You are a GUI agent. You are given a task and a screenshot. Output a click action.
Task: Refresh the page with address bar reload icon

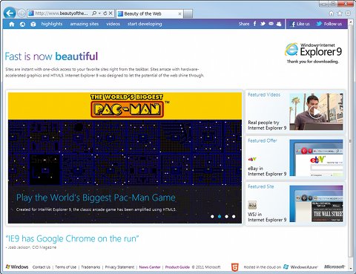tap(105, 13)
